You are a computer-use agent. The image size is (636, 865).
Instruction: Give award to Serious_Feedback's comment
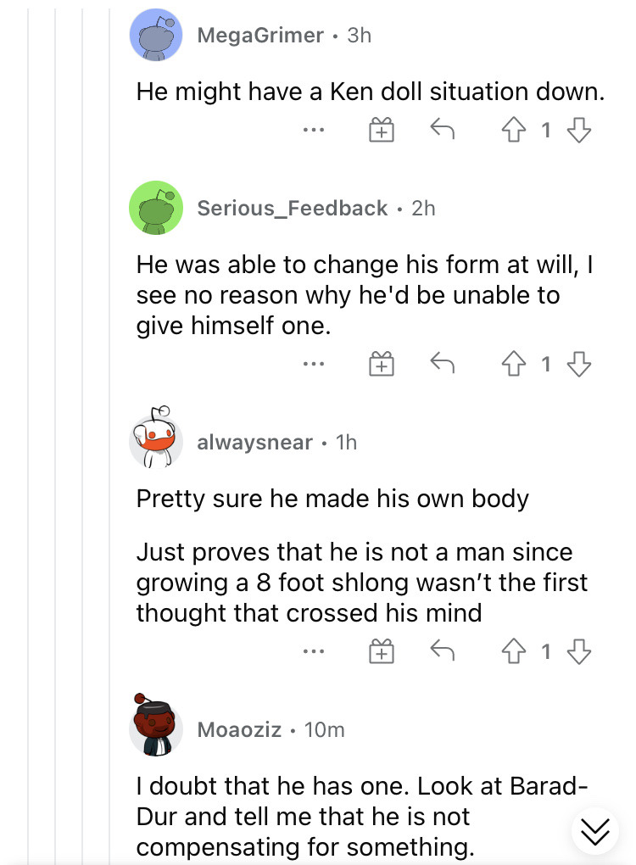381,364
